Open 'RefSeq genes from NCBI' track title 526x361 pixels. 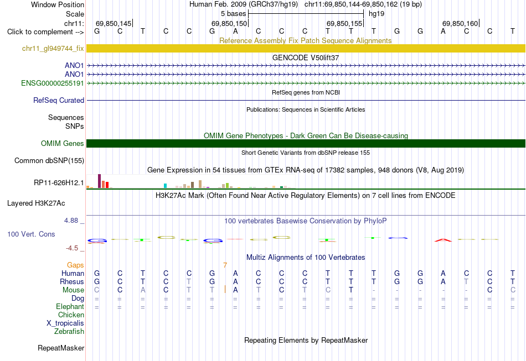point(306,92)
